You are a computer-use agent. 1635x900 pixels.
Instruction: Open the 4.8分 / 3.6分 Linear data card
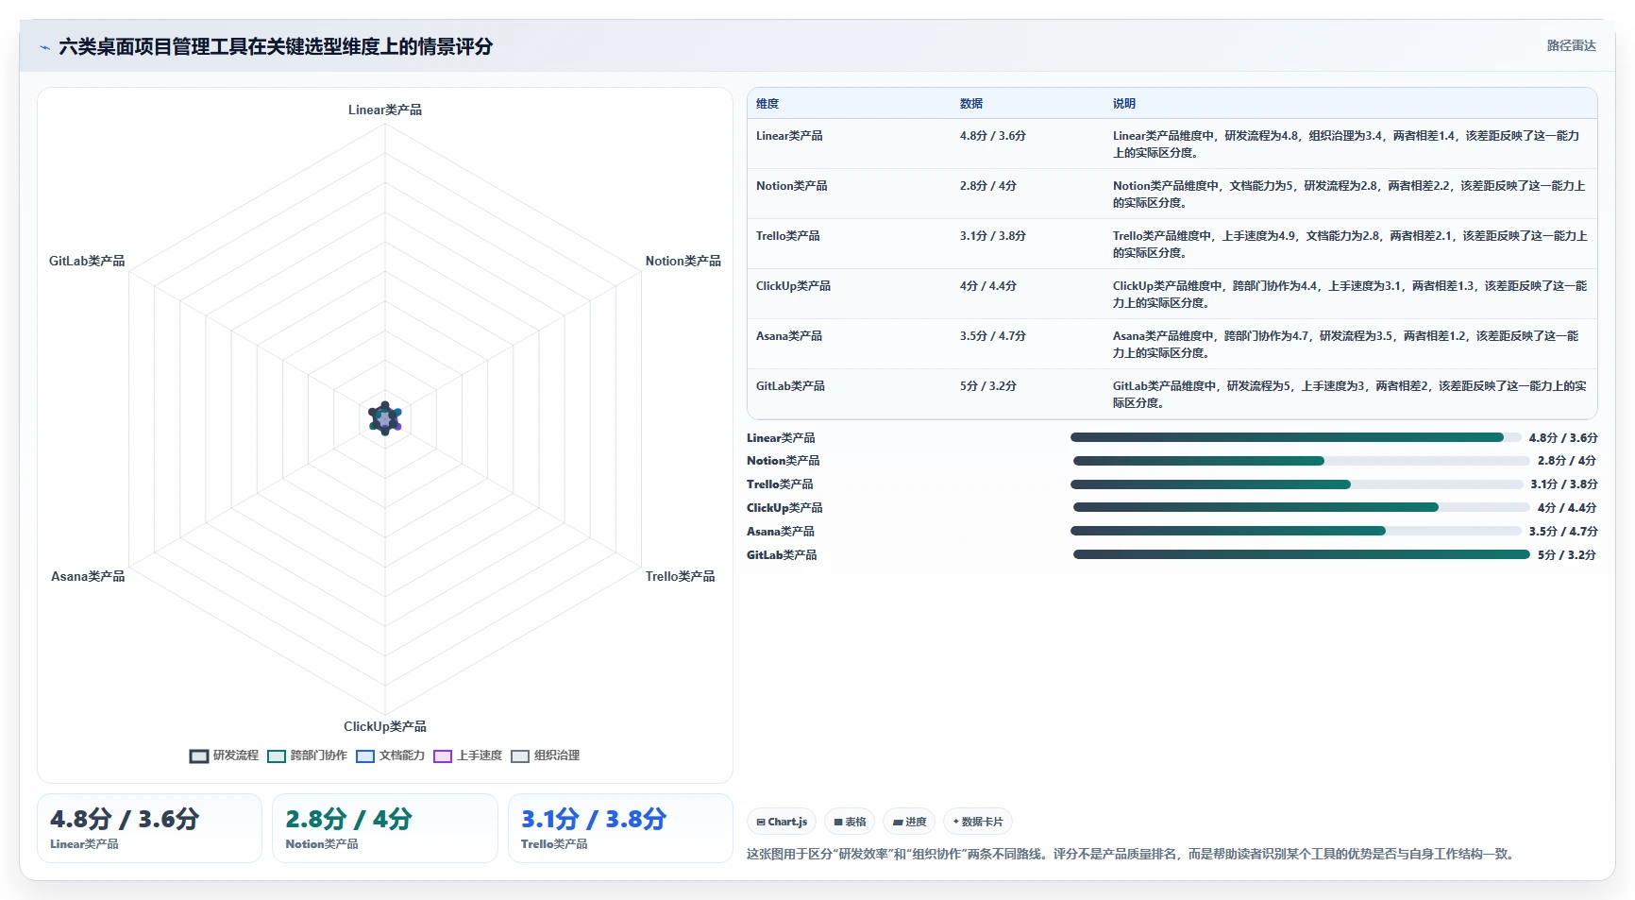pos(149,828)
